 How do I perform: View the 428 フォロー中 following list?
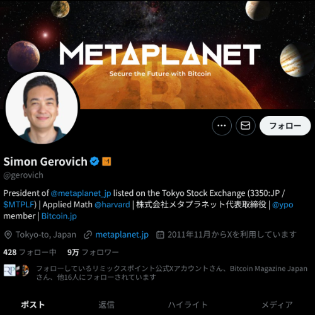click(x=30, y=252)
